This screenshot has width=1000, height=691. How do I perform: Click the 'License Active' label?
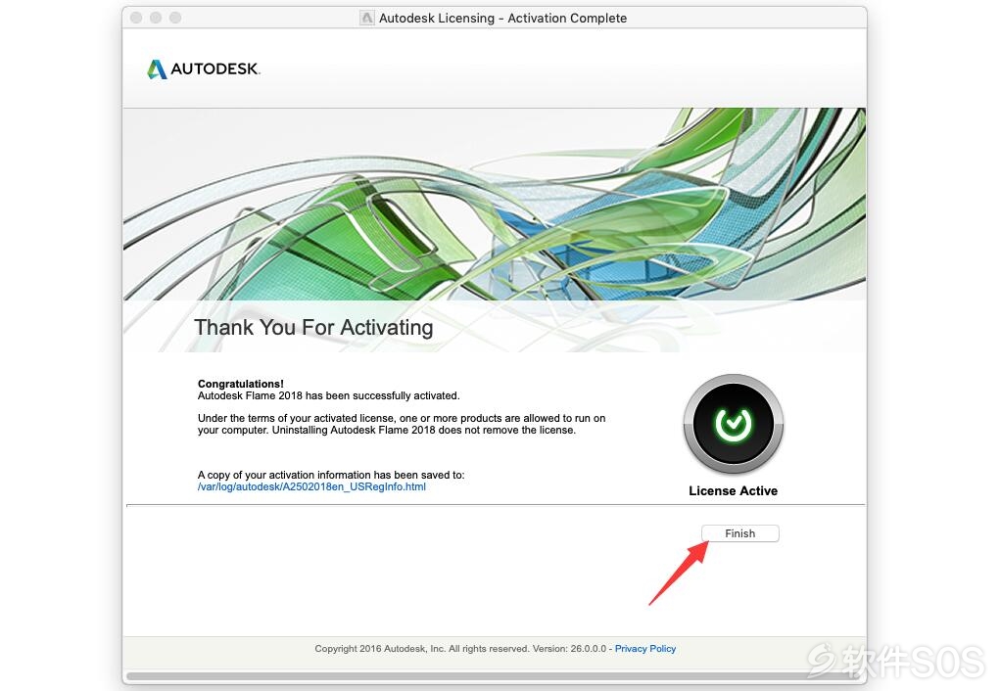click(x=733, y=490)
